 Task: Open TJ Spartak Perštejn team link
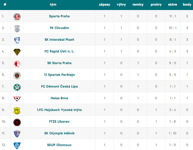59,75
